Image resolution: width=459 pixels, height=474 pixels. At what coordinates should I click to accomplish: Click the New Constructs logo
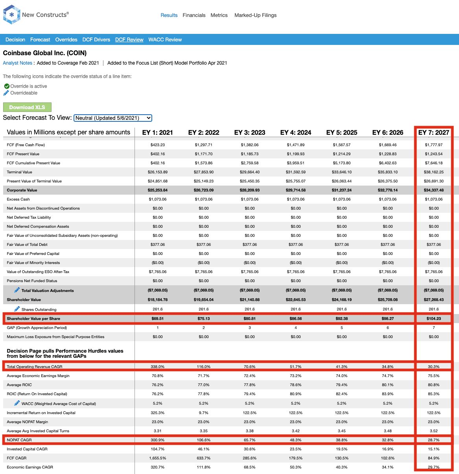coord(36,15)
